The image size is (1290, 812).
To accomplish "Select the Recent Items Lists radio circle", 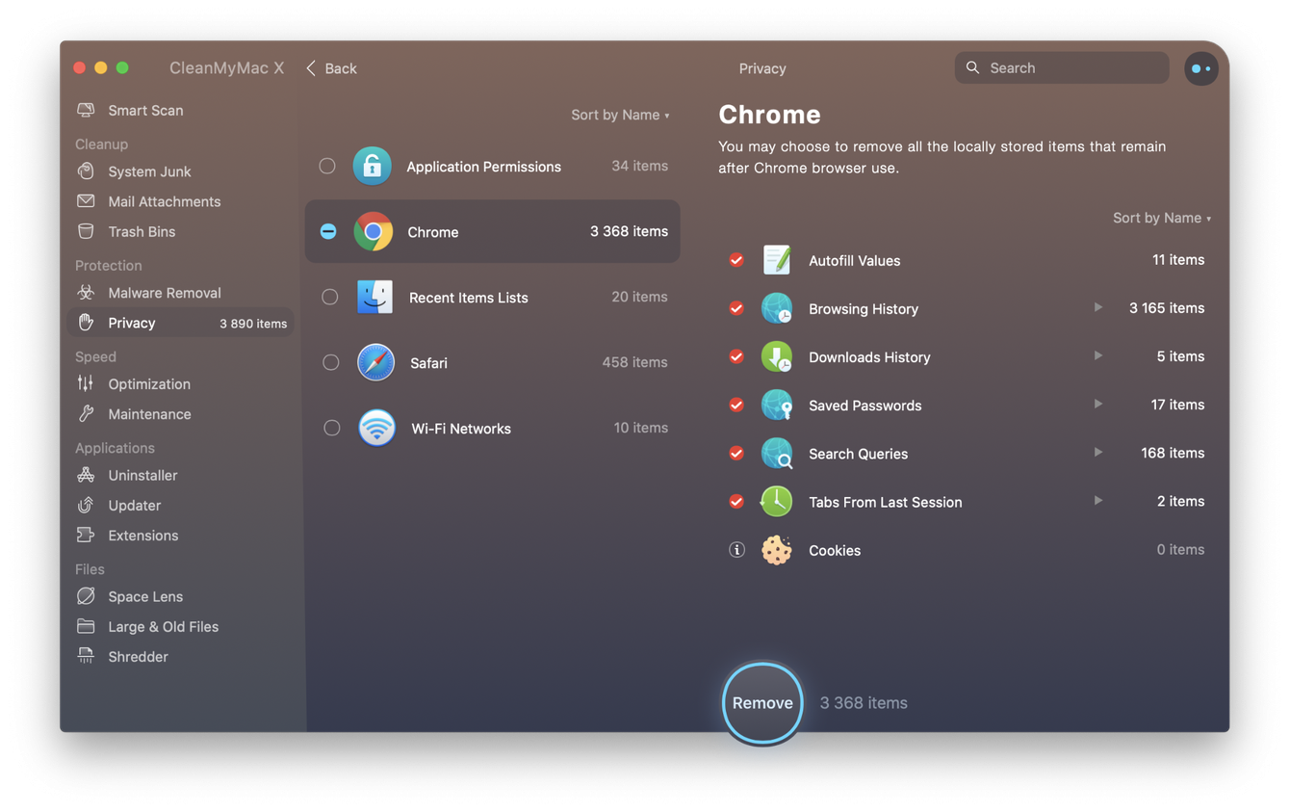I will (x=329, y=297).
